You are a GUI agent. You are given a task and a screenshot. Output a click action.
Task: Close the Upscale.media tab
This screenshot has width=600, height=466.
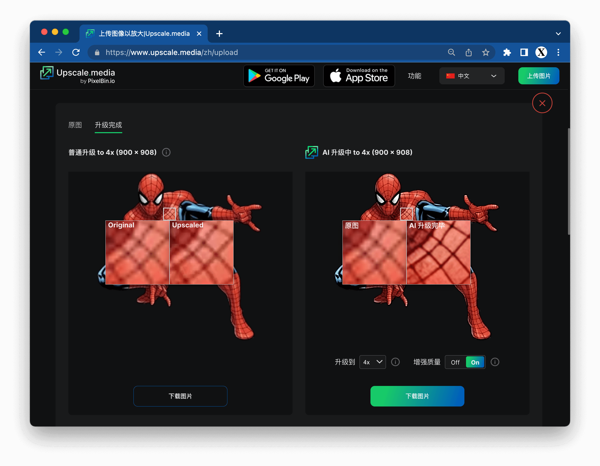pyautogui.click(x=199, y=34)
